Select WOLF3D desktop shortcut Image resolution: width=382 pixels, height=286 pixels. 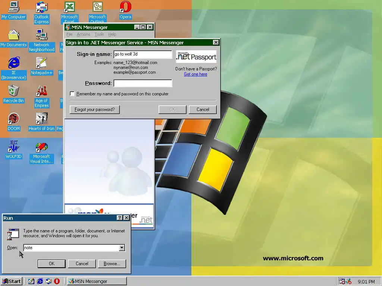point(14,150)
